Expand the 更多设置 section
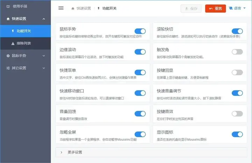This screenshot has height=163, width=252. pyautogui.click(x=151, y=152)
